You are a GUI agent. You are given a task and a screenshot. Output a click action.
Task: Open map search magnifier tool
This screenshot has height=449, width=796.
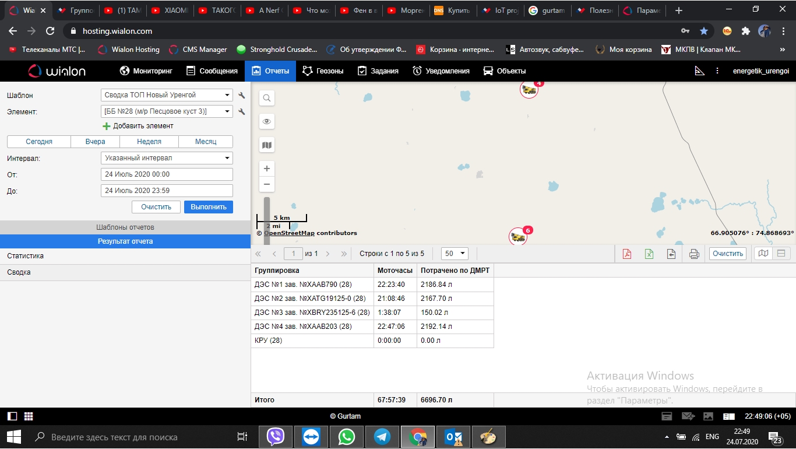tap(267, 98)
